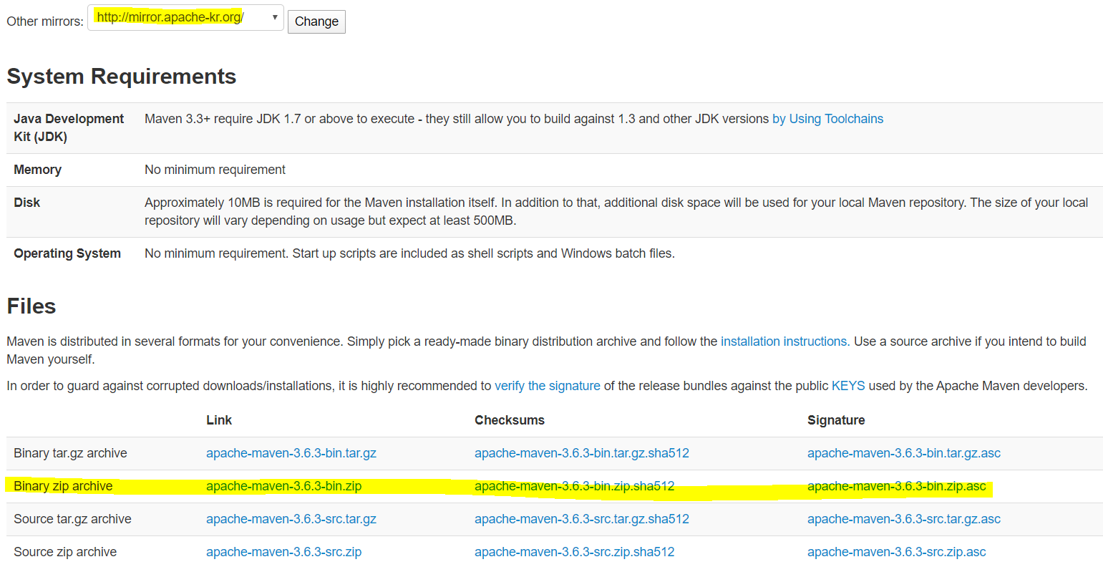Open the KEYS link
This screenshot has height=577, width=1103.
point(848,386)
